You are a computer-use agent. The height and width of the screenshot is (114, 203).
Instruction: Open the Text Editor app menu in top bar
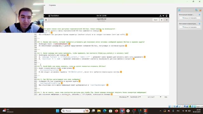click(54, 16)
